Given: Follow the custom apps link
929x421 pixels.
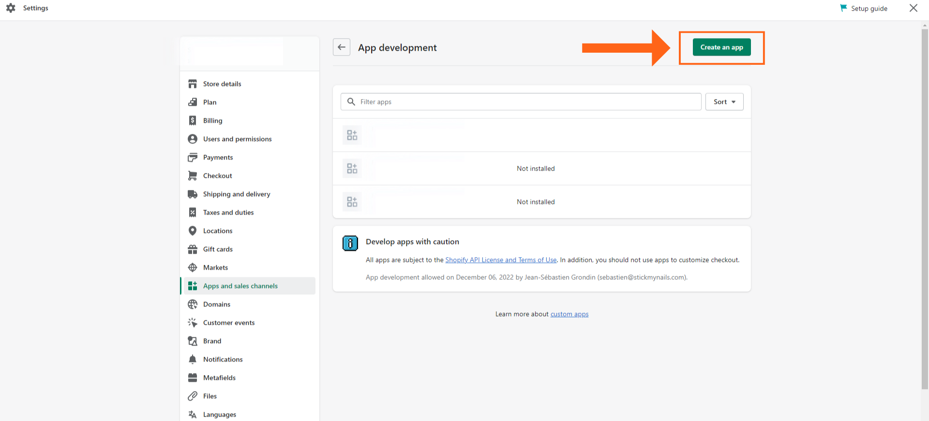Looking at the screenshot, I should click(x=569, y=314).
